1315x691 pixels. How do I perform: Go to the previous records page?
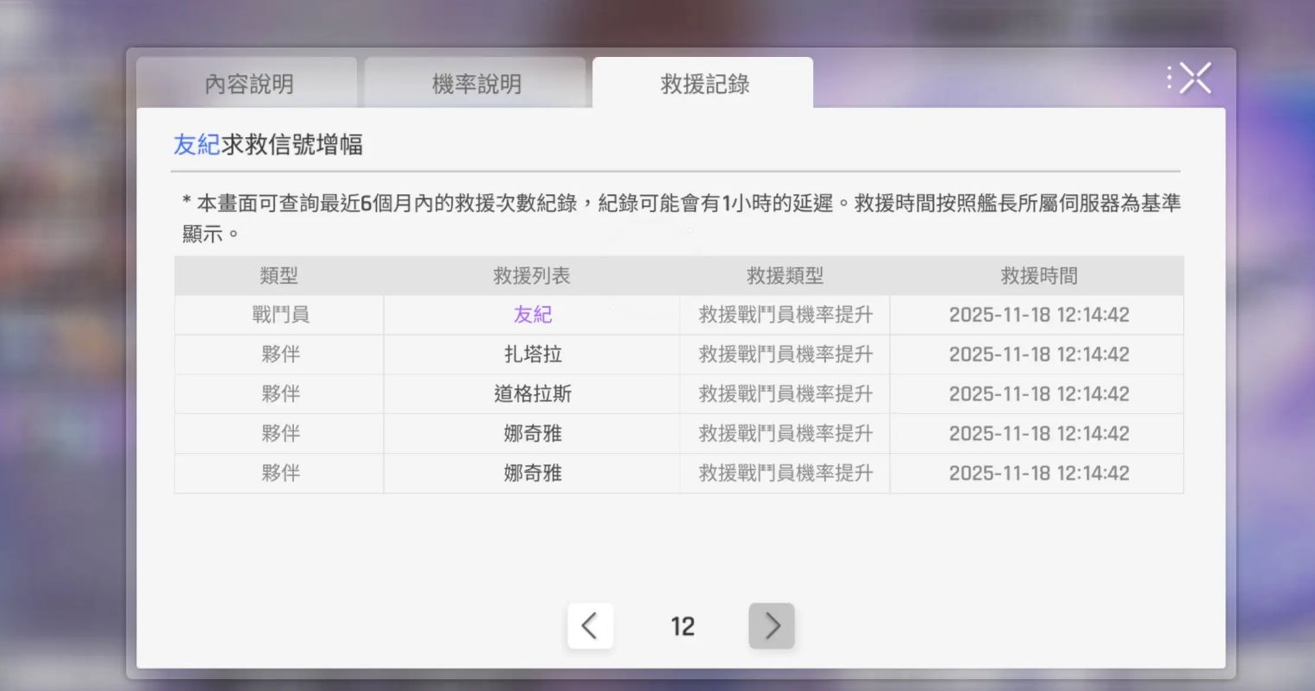click(590, 625)
